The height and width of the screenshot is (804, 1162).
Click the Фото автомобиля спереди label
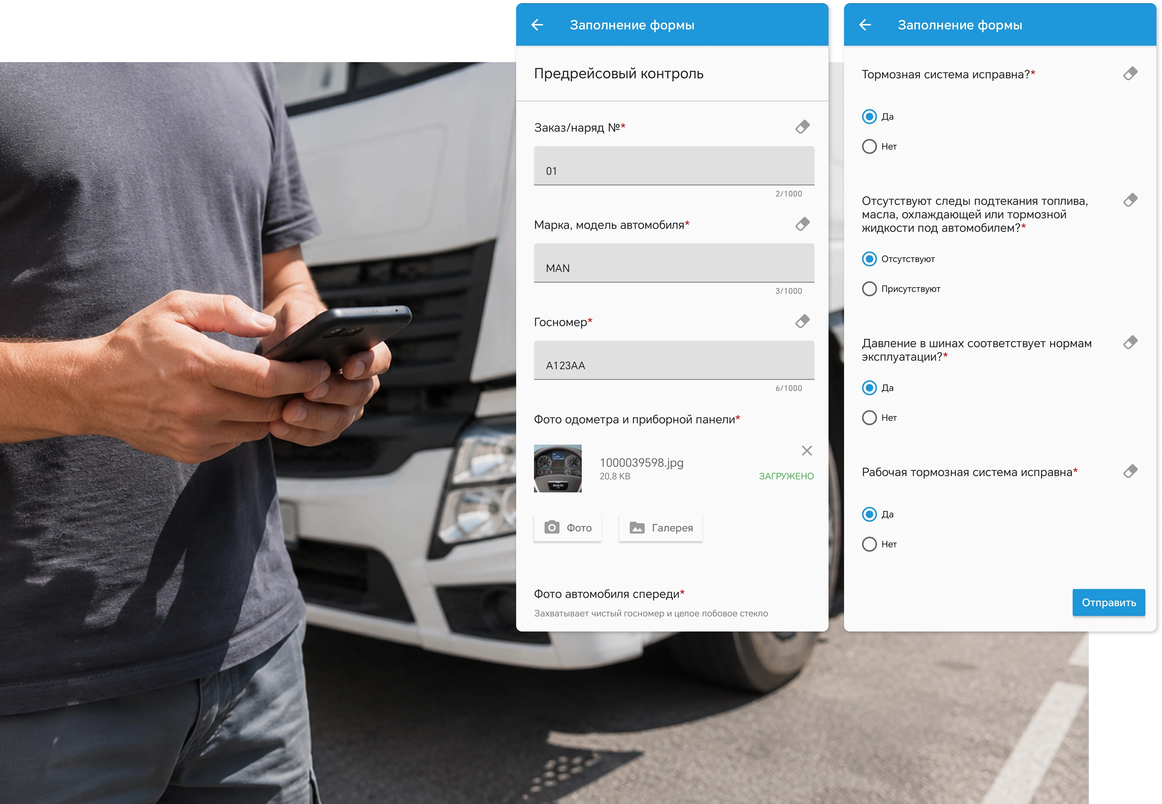pos(609,595)
